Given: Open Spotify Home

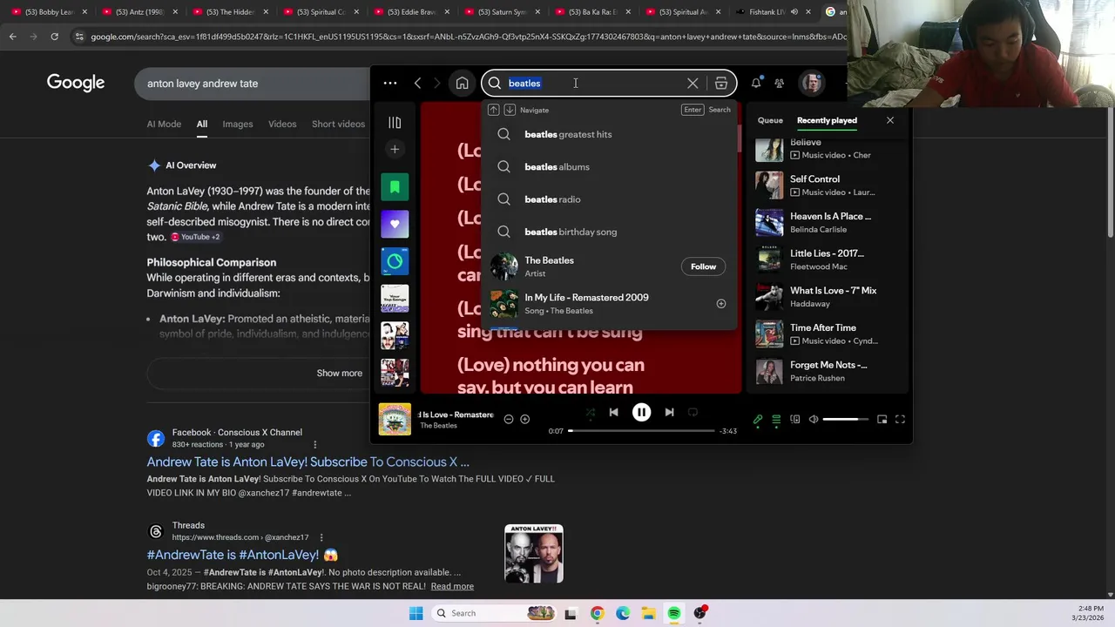Looking at the screenshot, I should 462,84.
